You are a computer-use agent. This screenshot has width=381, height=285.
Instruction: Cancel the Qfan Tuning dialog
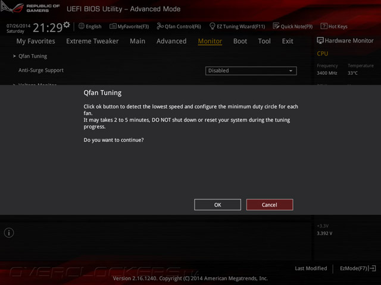(270, 205)
